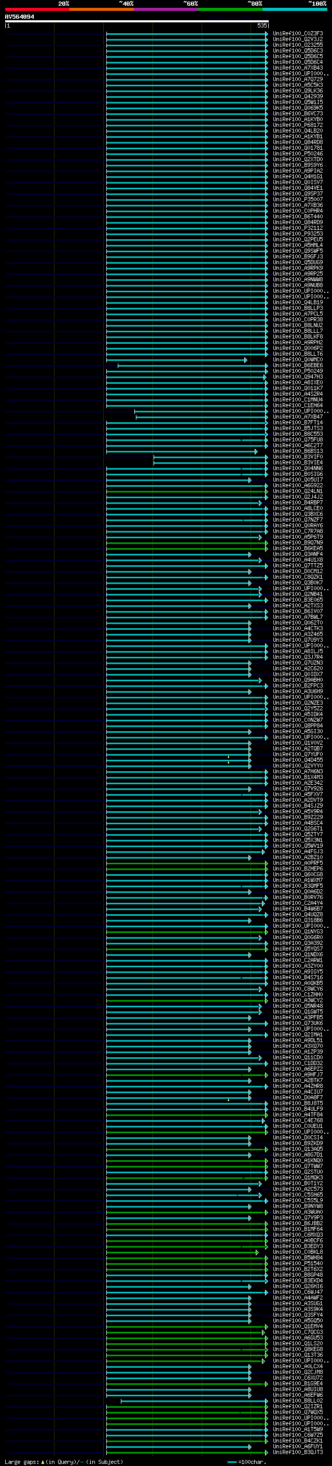Click the UniRef100_Q84VE1 label

click(x=298, y=188)
